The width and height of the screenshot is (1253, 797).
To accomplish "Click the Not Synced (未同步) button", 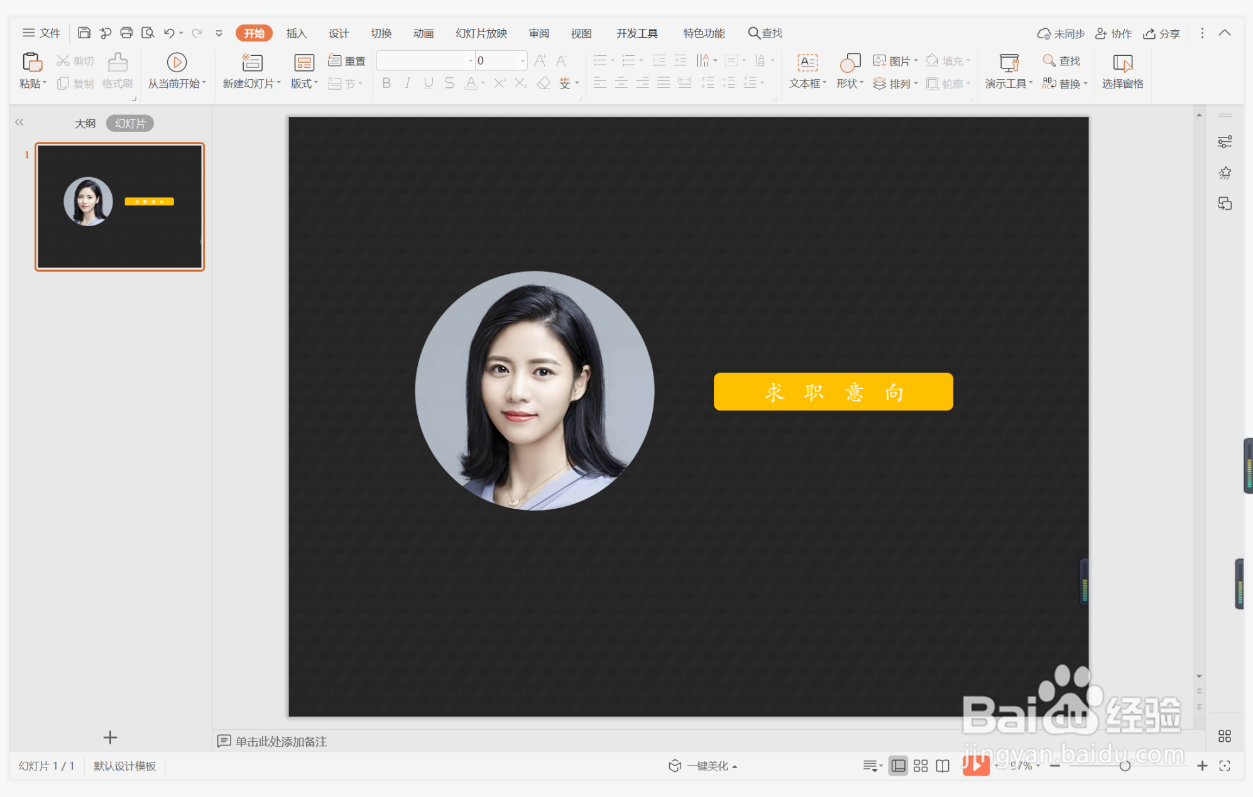I will (1061, 33).
